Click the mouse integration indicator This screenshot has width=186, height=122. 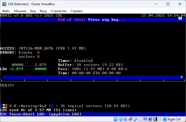160,119
